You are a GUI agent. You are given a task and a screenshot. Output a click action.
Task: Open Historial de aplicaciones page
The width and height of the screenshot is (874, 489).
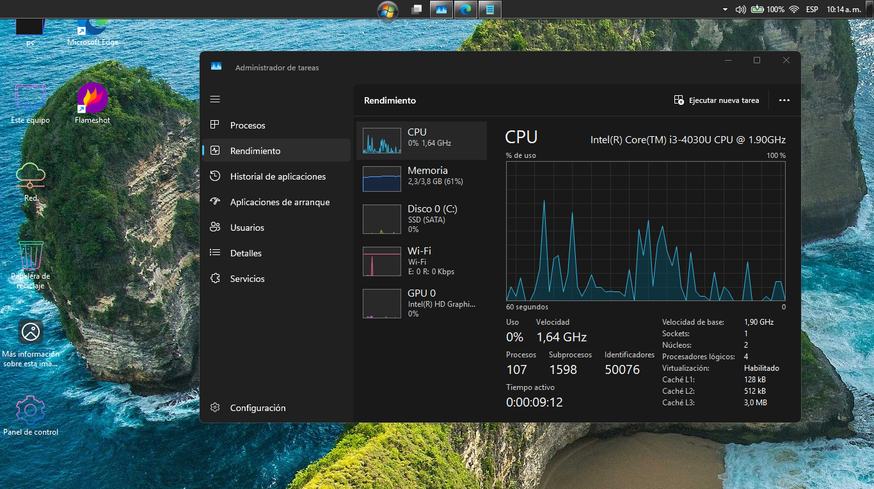pyautogui.click(x=278, y=176)
